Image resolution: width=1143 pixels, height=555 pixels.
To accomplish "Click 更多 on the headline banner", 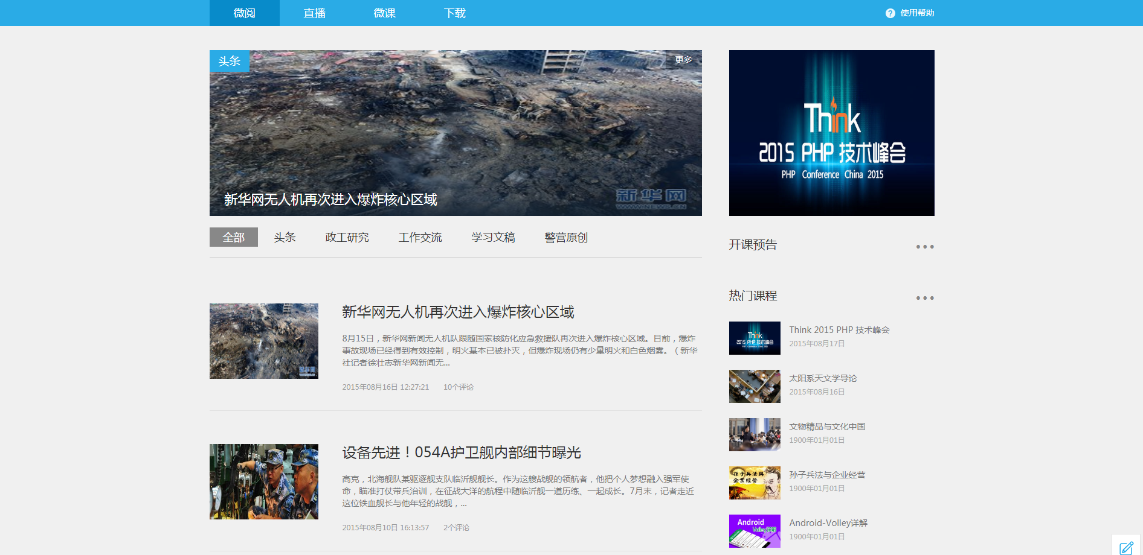I will click(x=683, y=60).
